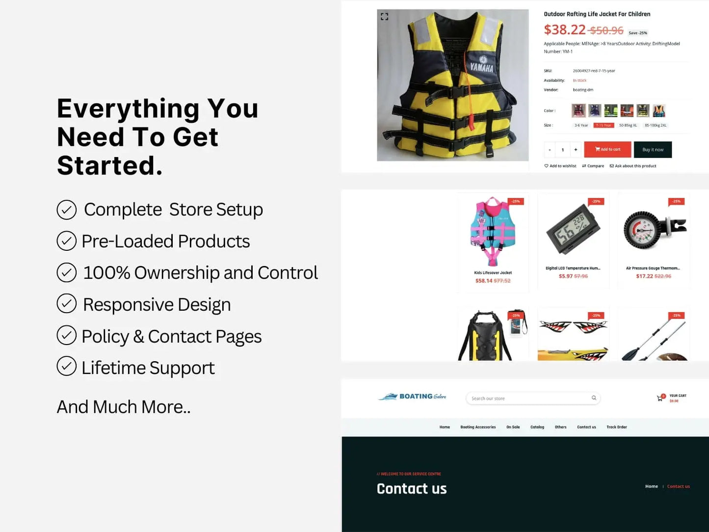
Task: Click the Compare arrows icon
Action: click(x=584, y=166)
